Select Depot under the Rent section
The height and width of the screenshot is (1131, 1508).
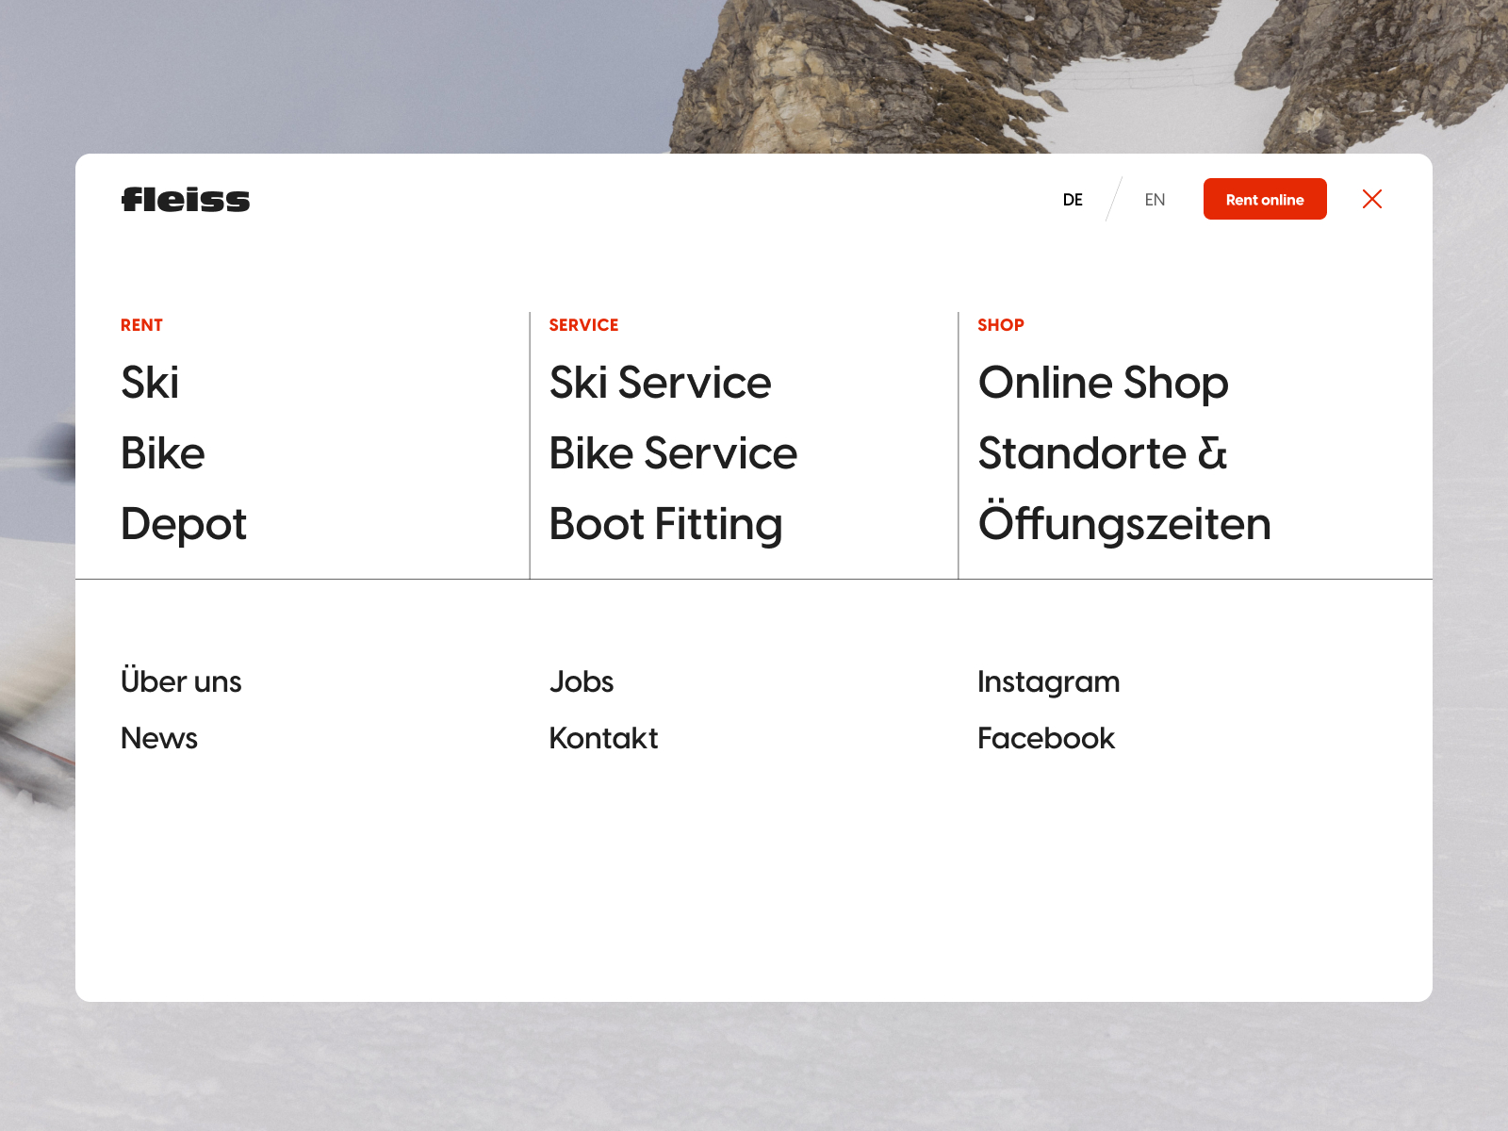click(x=184, y=524)
